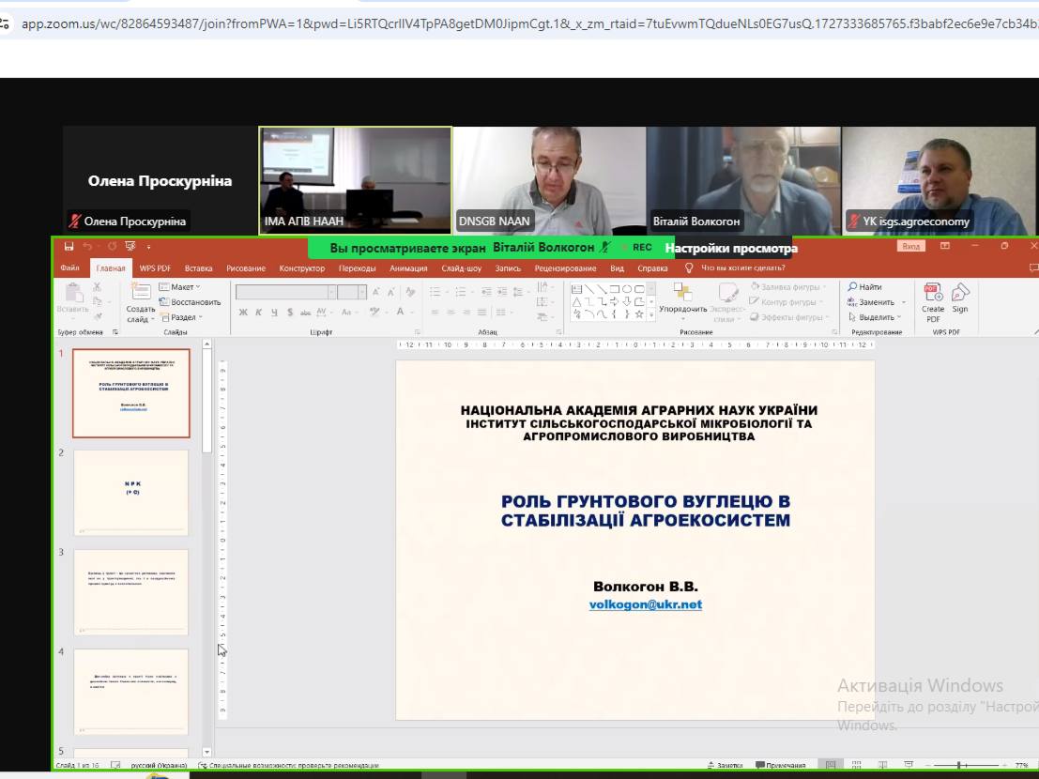The image size is (1039, 779).
Task: Toggle strikethrough abc formatting
Action: click(x=305, y=312)
